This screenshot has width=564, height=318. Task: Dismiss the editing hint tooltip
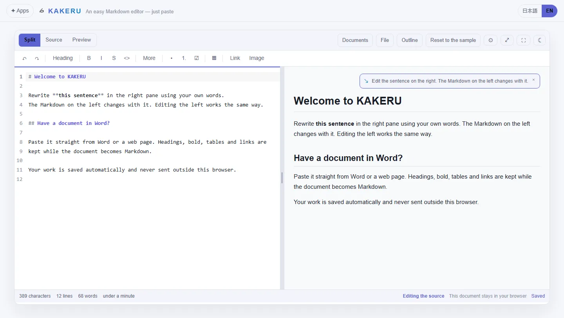pos(533,79)
